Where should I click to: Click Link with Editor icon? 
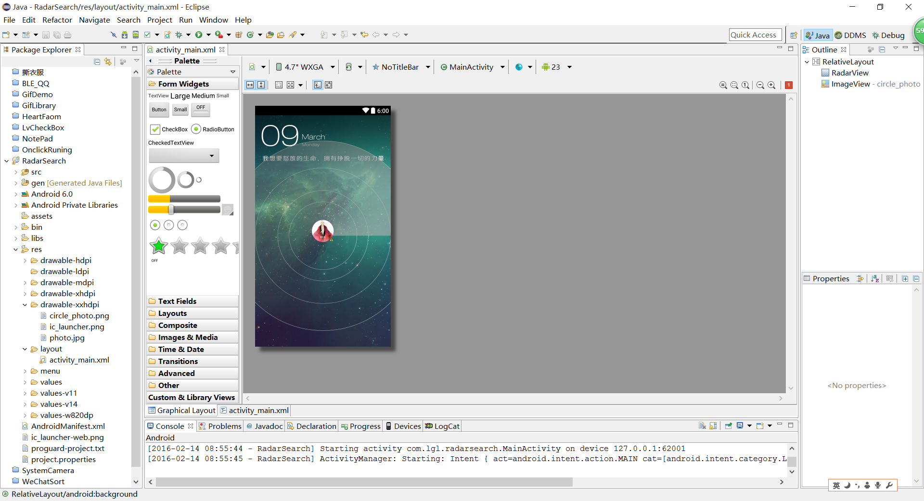point(108,62)
